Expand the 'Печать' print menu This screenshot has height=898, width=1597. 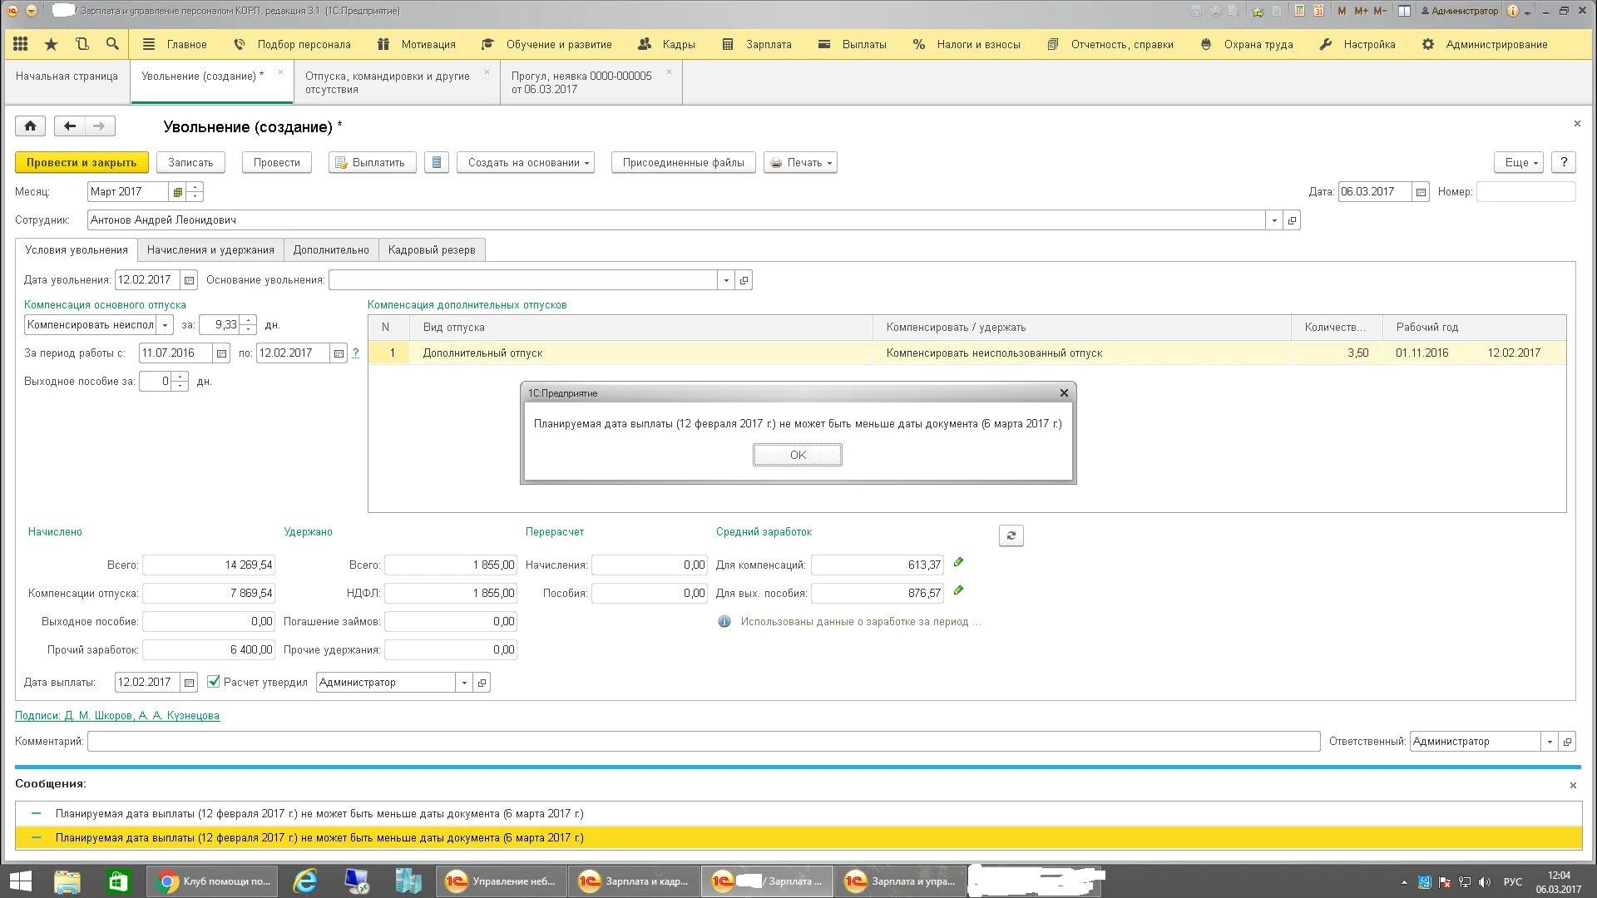pos(800,162)
